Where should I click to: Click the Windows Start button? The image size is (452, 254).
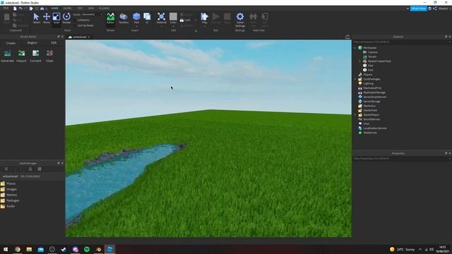6,249
